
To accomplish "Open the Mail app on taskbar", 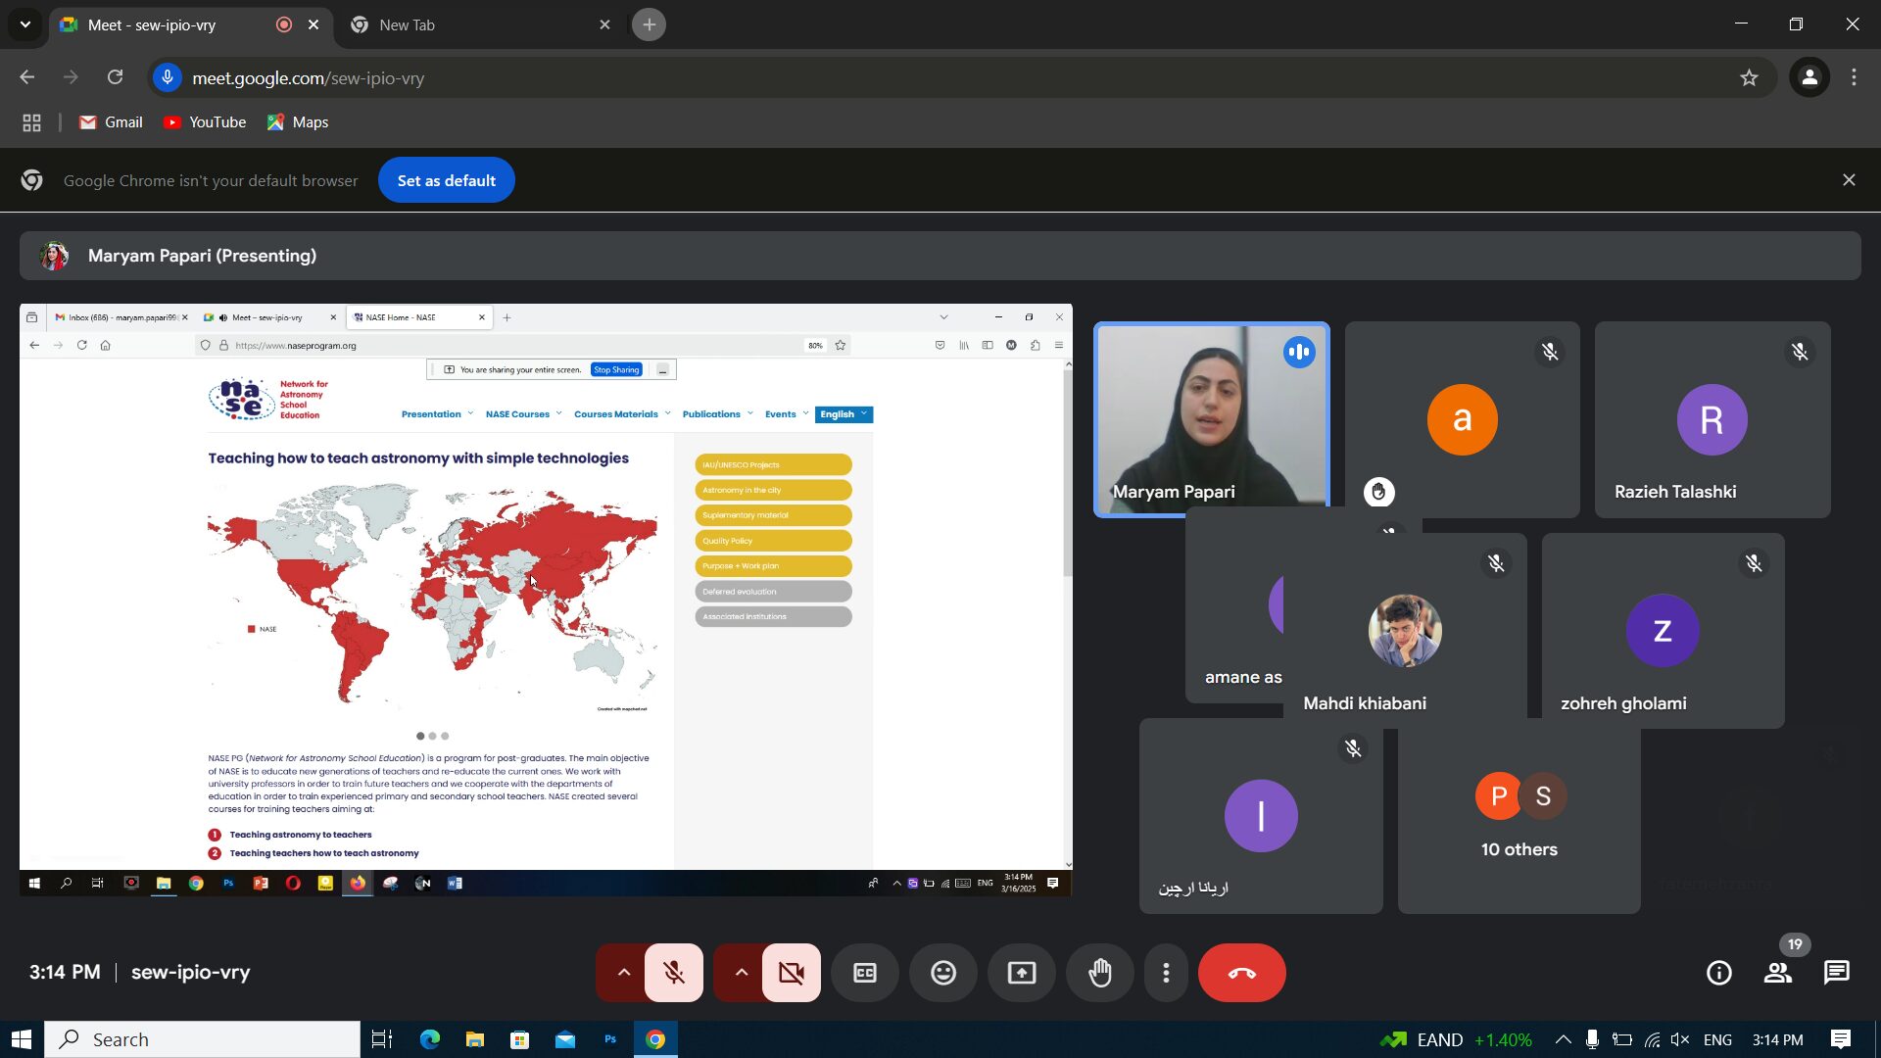I will (x=565, y=1039).
